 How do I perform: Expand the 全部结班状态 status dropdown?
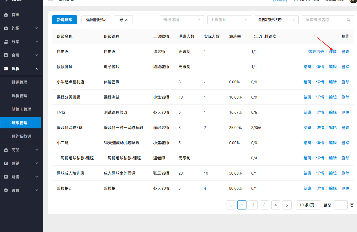click(276, 20)
